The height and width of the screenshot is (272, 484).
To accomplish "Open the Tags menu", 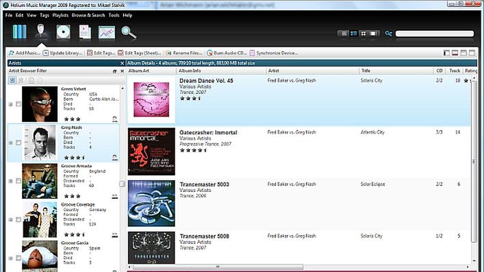I will 44,15.
